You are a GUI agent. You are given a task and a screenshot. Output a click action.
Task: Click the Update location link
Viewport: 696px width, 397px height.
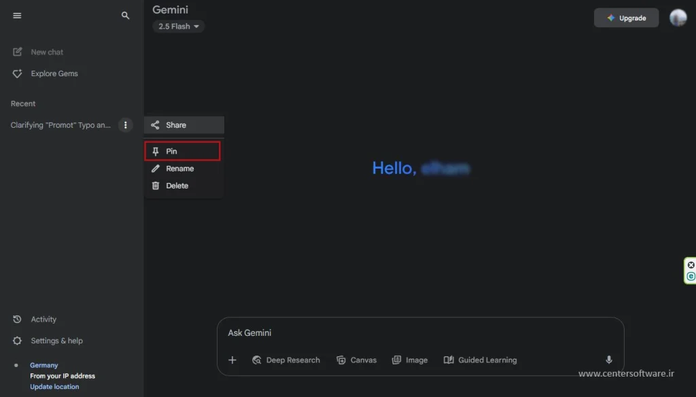click(x=54, y=386)
